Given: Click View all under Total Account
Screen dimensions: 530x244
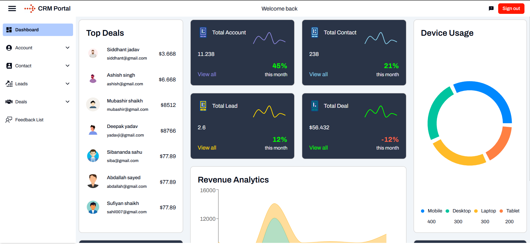Looking at the screenshot, I should click(207, 74).
